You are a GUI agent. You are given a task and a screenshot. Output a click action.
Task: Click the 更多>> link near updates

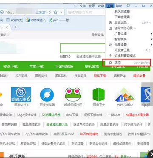point(126,156)
